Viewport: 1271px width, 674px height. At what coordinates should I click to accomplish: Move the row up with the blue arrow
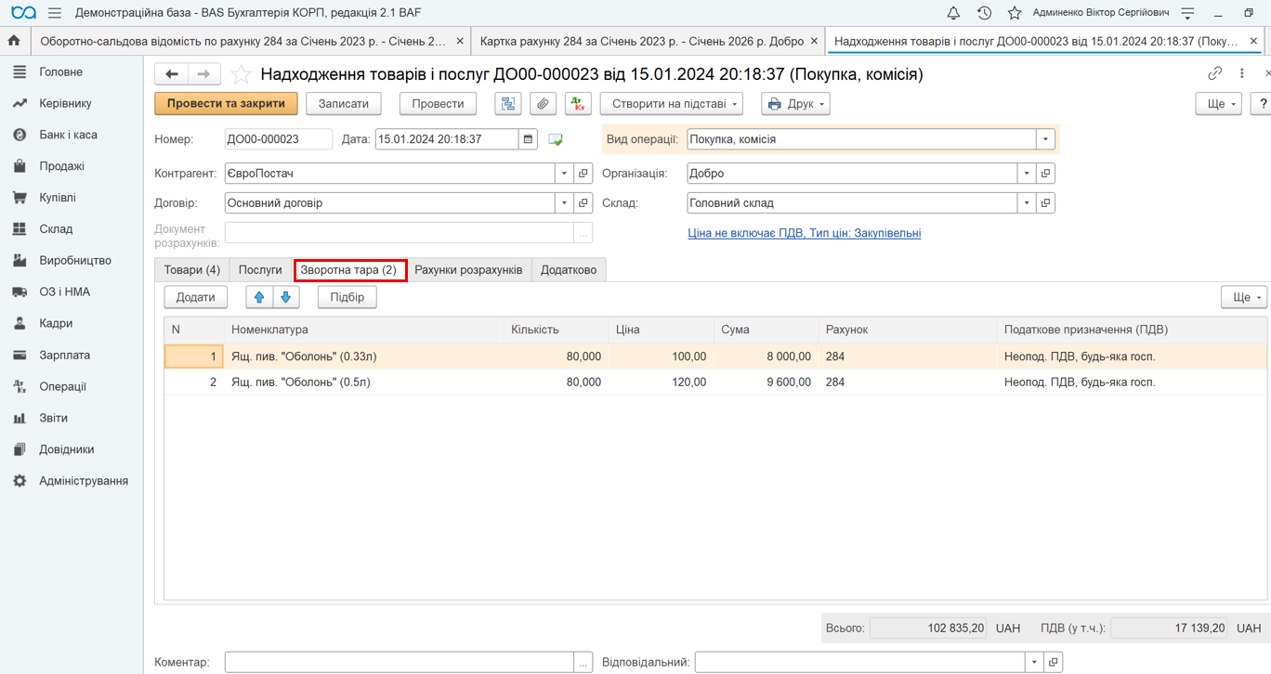click(x=259, y=297)
